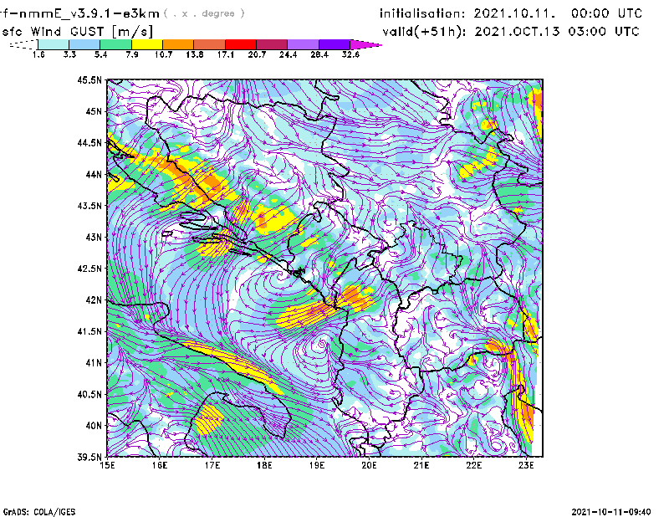
Task: Click the green swatch in the wind legend
Action: pyautogui.click(x=116, y=44)
